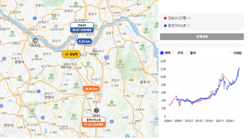Select the 월세 radio button
Viewport: 249px width, 139px height.
187,53
